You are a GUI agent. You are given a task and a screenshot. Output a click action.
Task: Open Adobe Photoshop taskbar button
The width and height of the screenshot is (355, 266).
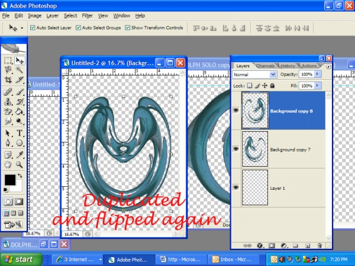click(129, 259)
